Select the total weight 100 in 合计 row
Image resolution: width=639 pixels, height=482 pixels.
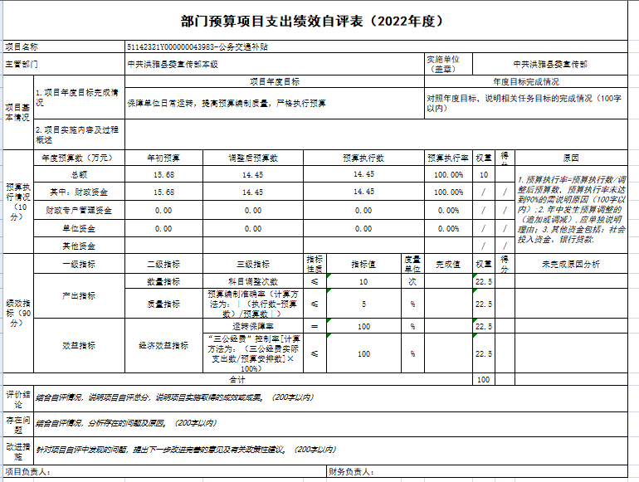[484, 379]
